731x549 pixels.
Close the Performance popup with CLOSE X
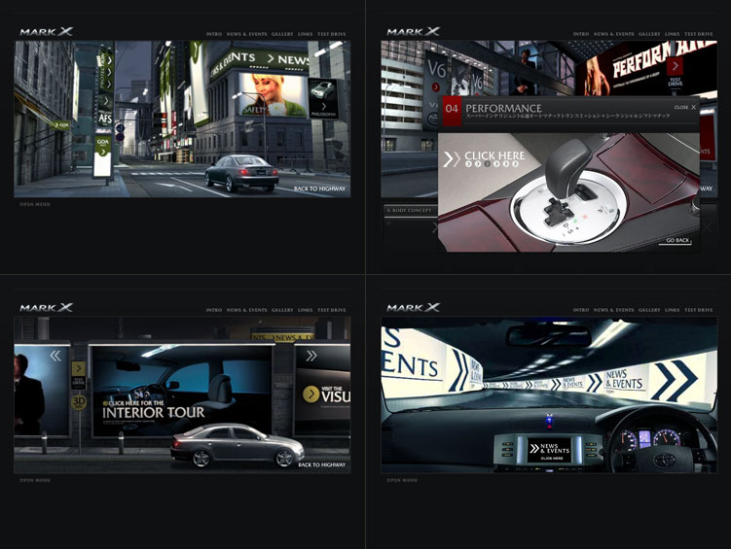(685, 107)
